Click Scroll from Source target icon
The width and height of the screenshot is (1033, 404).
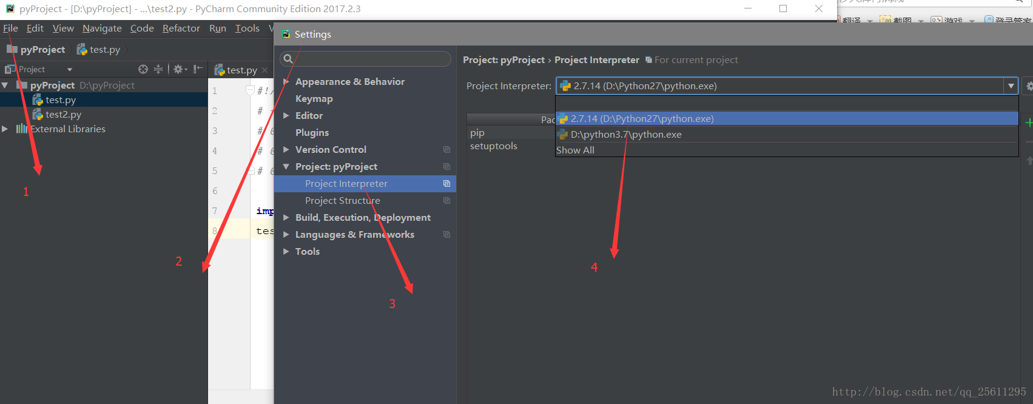tap(143, 69)
